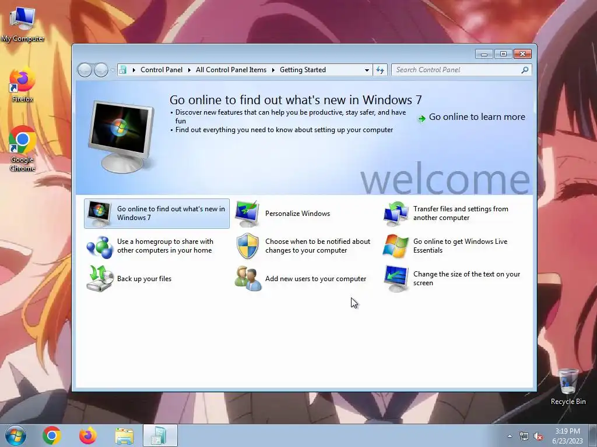Screen dimensions: 597x447
Task: Go to All Control Panel Items breadcrumb
Action: pos(231,70)
